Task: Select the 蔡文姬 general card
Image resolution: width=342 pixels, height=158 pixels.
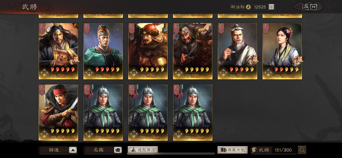Action: [282, 51]
